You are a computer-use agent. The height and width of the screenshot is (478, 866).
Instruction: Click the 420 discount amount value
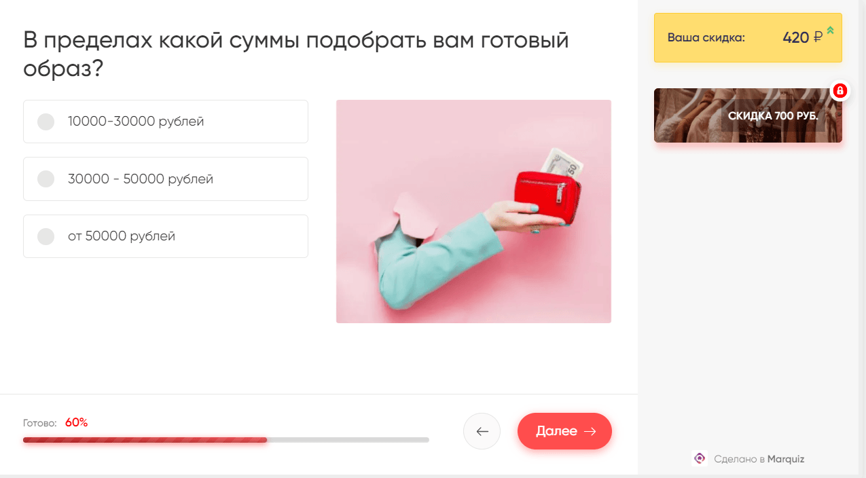tap(795, 37)
